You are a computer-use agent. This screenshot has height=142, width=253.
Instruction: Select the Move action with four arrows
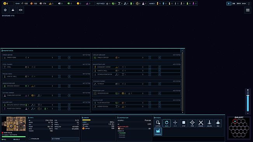[175, 123]
